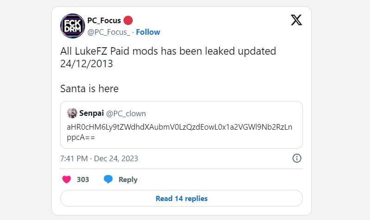Open the Senpai name in quoted tweet

click(91, 113)
